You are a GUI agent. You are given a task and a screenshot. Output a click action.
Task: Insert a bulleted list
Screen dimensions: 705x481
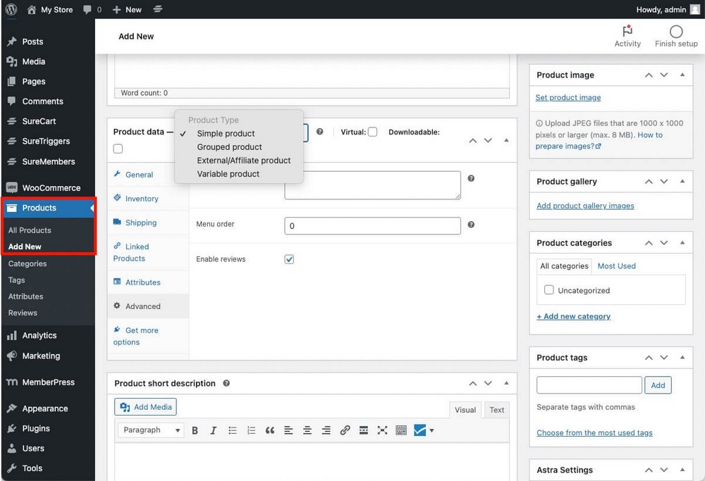click(x=233, y=430)
